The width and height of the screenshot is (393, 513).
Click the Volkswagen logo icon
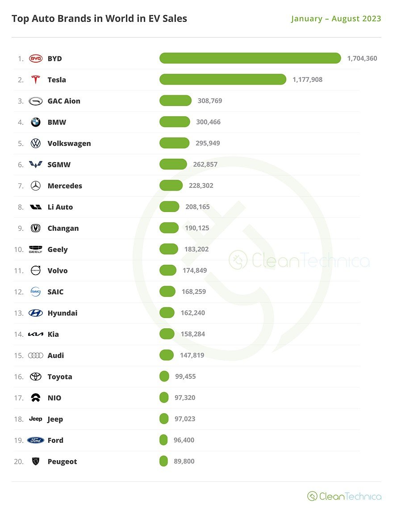coord(36,143)
